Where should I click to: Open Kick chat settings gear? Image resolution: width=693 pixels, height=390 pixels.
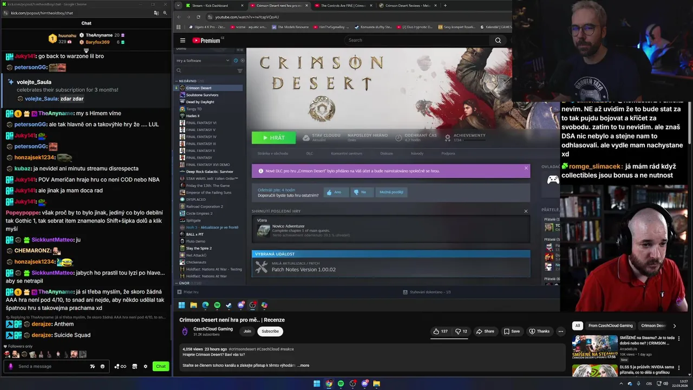(x=145, y=367)
